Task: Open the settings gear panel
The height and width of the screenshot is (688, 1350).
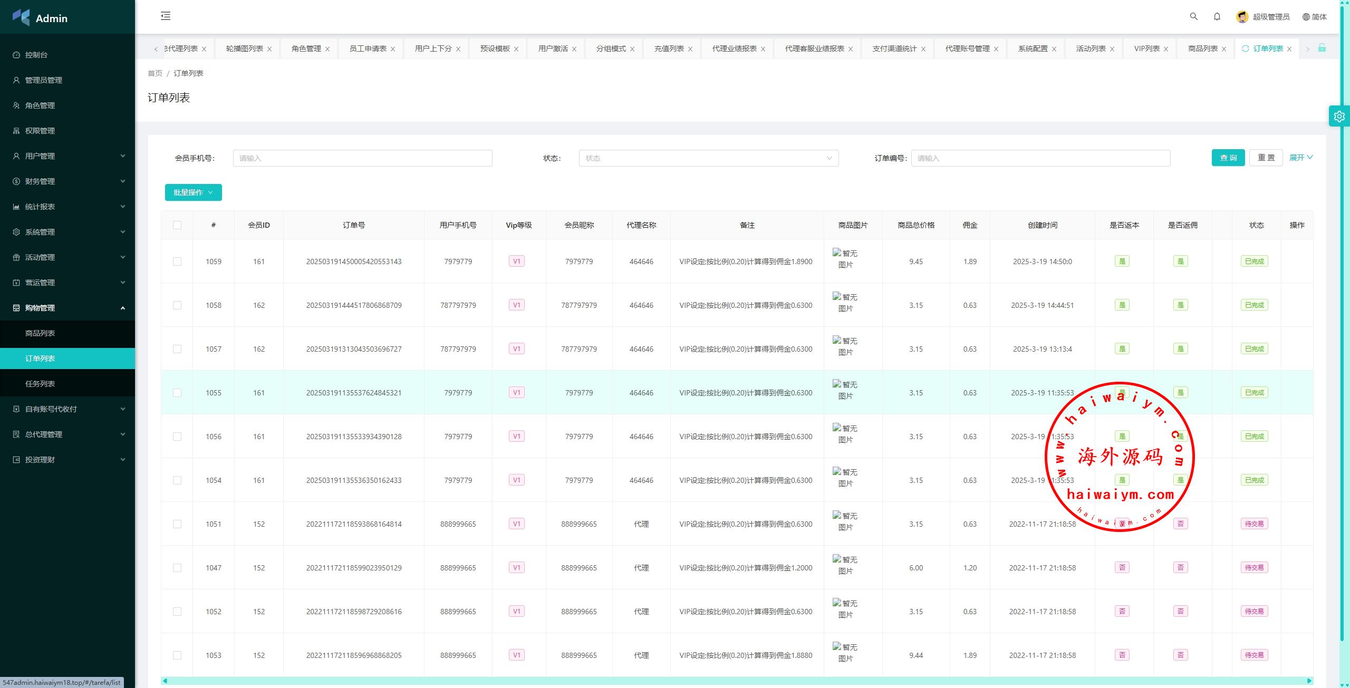Action: 1339,117
